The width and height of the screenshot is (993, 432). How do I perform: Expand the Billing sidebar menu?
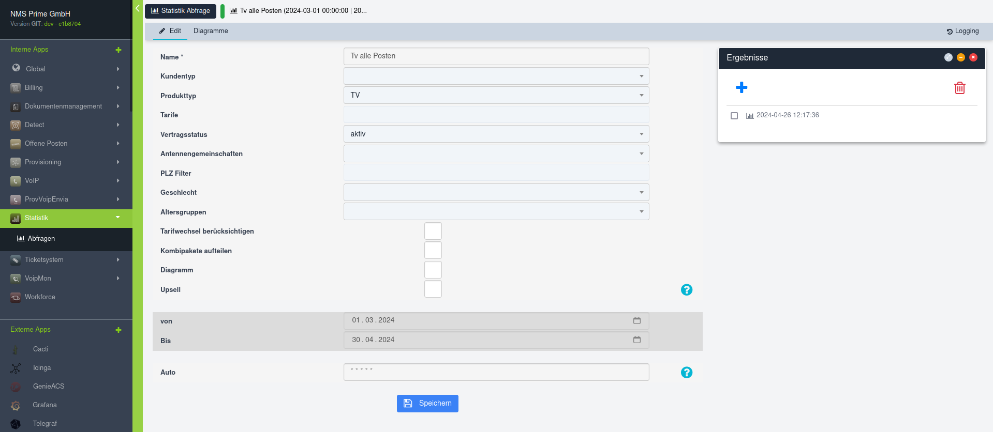point(66,88)
